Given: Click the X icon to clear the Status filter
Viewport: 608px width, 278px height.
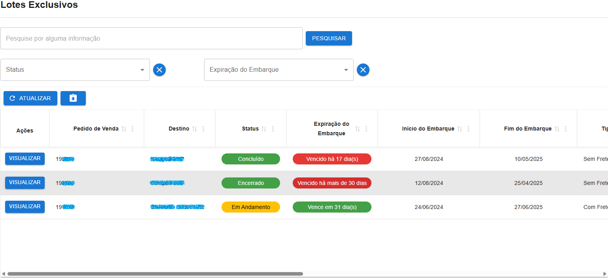Looking at the screenshot, I should coord(159,69).
